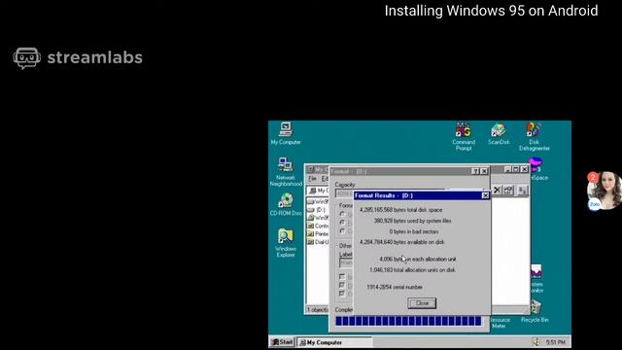Tap the Zalo chat head avatar bubble
This screenshot has width=622, height=350.
(x=604, y=191)
